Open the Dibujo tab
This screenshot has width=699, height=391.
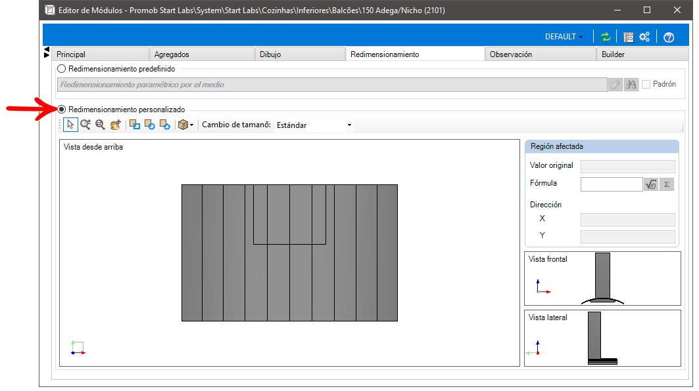[x=300, y=54]
